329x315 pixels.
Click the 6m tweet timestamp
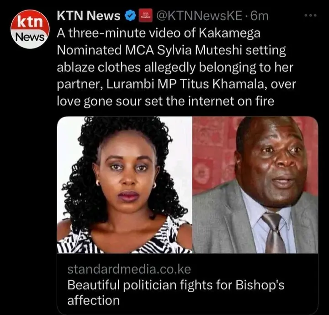260,16
